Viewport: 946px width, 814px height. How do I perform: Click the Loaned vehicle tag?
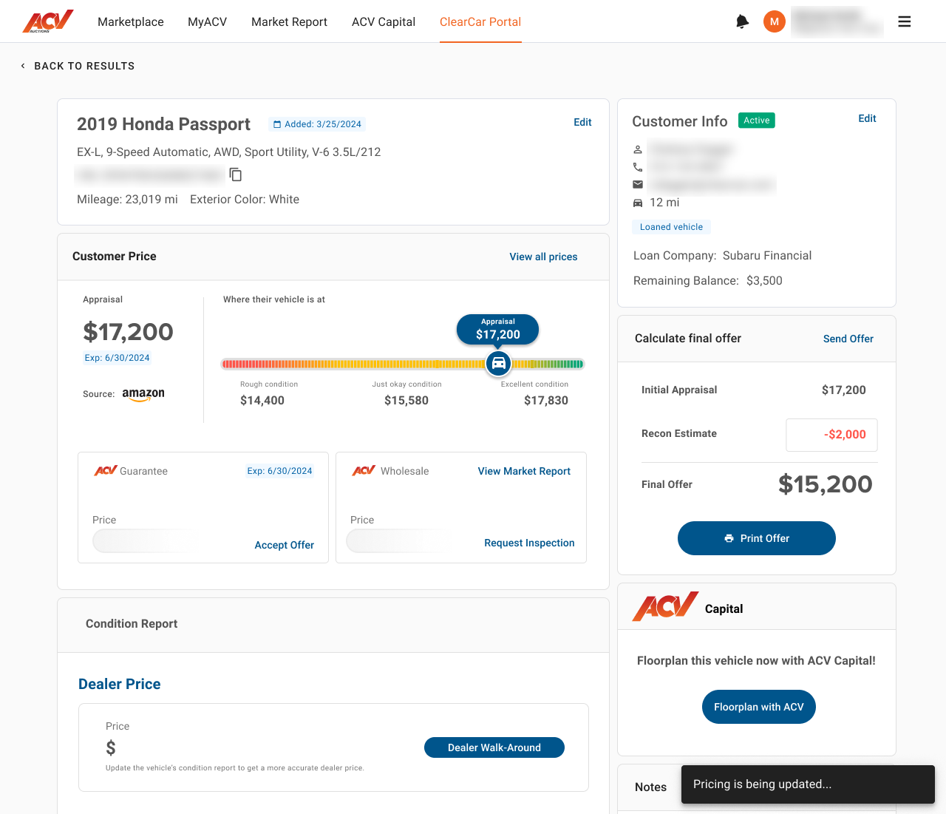point(671,227)
